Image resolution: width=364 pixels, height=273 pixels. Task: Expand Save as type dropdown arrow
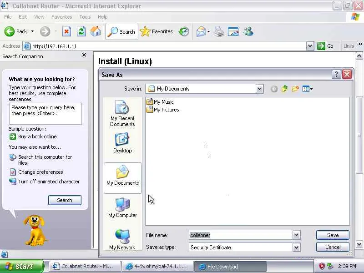pos(297,247)
